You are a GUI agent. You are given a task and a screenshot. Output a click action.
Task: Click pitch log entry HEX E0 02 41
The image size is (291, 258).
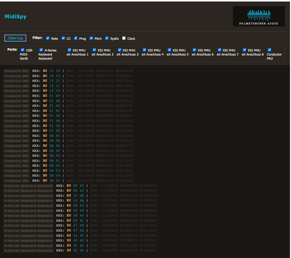click(x=80, y=221)
